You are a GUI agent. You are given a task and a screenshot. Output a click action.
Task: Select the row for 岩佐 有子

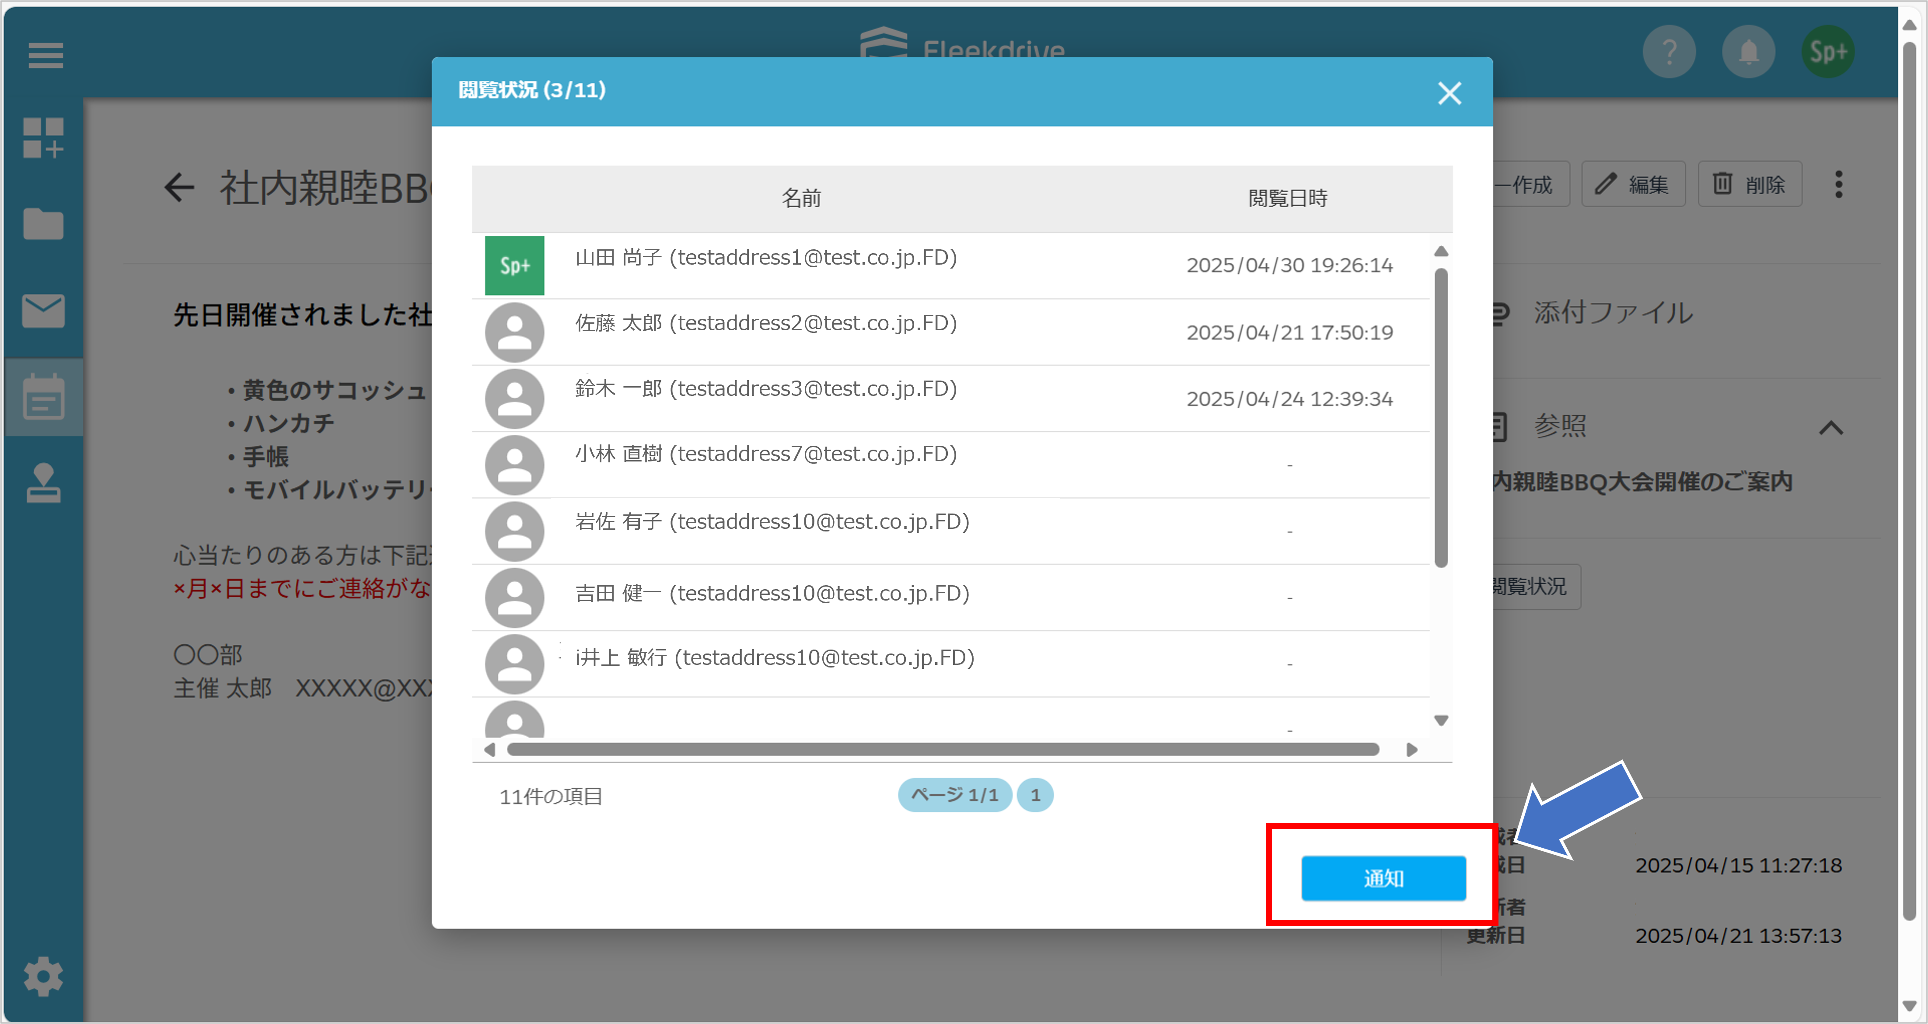950,531
